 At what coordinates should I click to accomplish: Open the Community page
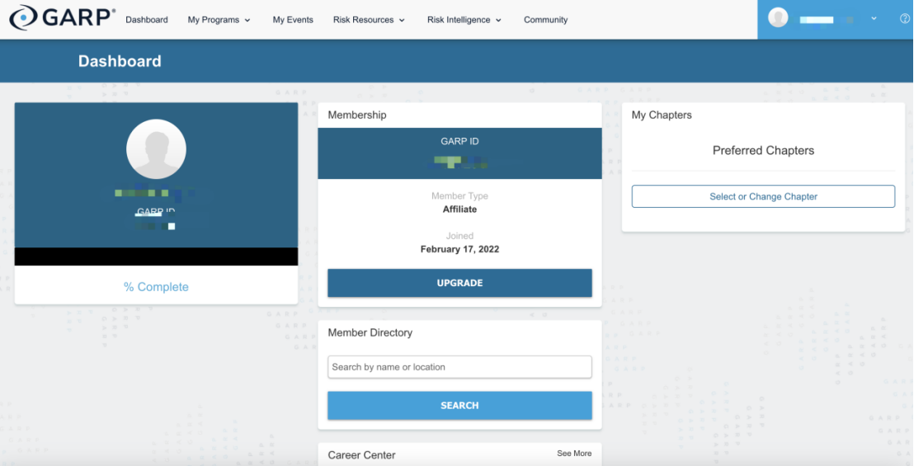tap(545, 20)
